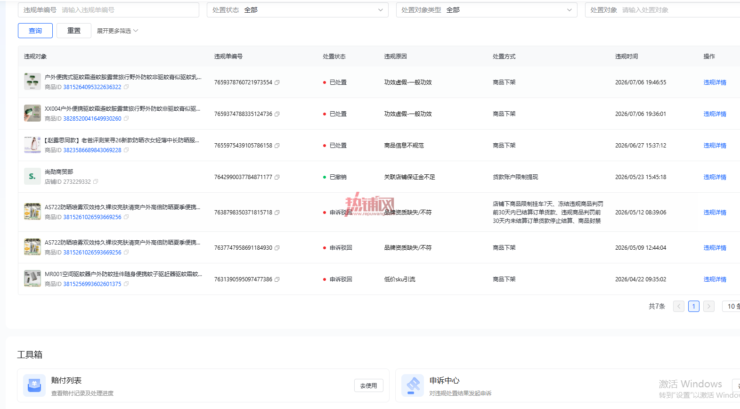Click the 去使用 button for 赔付列表
Viewport: 740px width, 409px height.
pyautogui.click(x=369, y=385)
